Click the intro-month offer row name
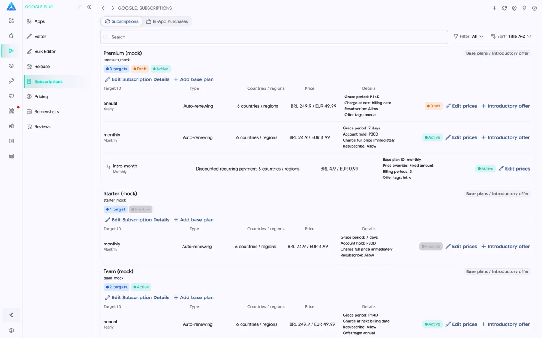Screen dimensions: 542x338 [125, 166]
